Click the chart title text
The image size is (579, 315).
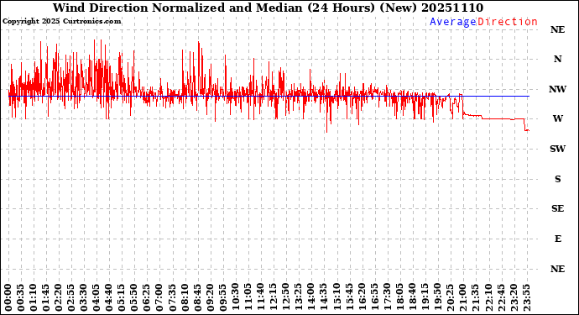(268, 8)
